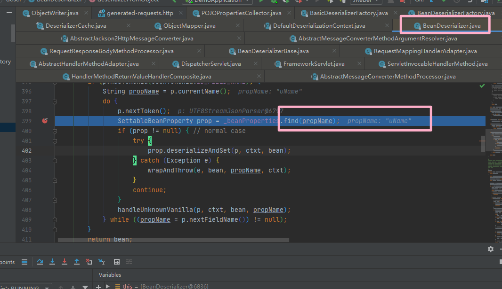Image resolution: width=502 pixels, height=289 pixels.
Task: Close the ObjectWriter.java tab
Action: pos(86,13)
